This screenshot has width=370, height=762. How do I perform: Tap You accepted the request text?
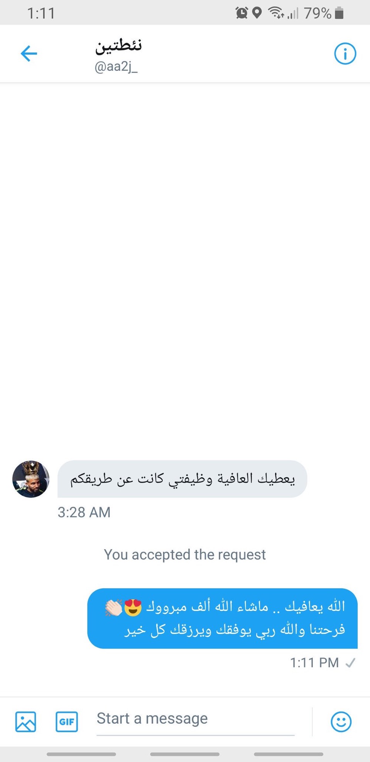(x=185, y=554)
